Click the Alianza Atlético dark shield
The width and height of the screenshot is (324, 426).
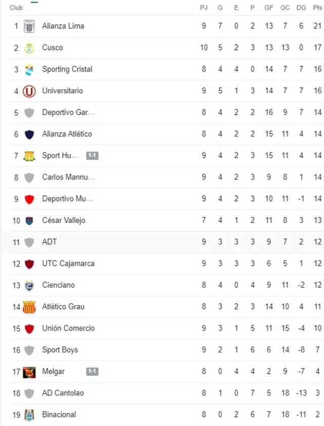point(29,134)
